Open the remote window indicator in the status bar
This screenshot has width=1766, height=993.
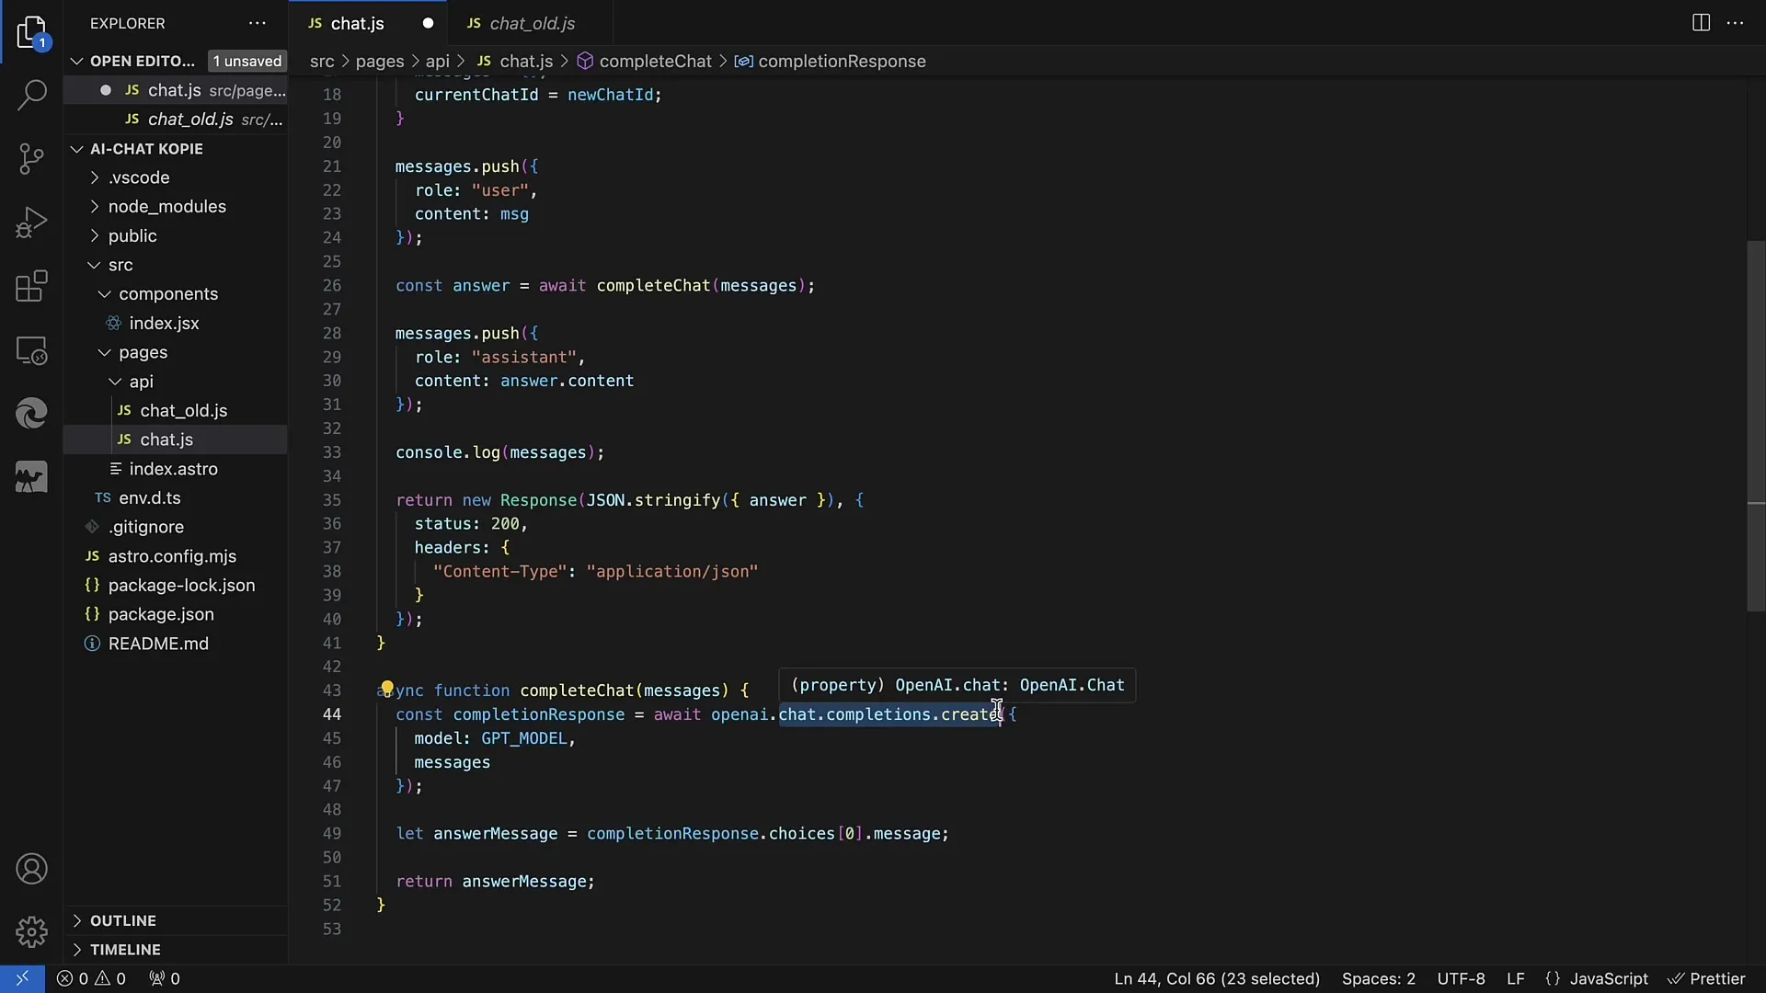(x=22, y=978)
